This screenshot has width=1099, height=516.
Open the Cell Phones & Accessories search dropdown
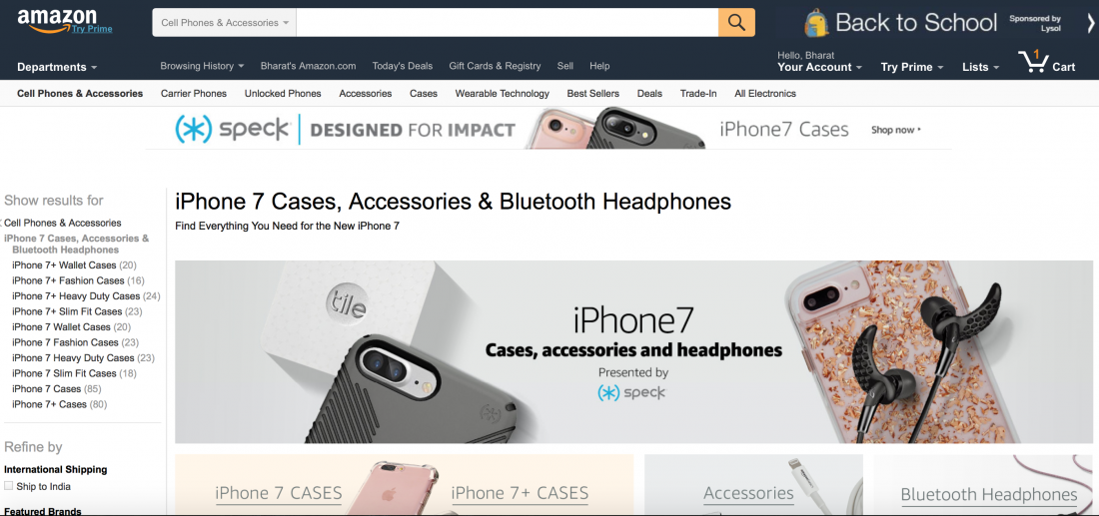[224, 22]
